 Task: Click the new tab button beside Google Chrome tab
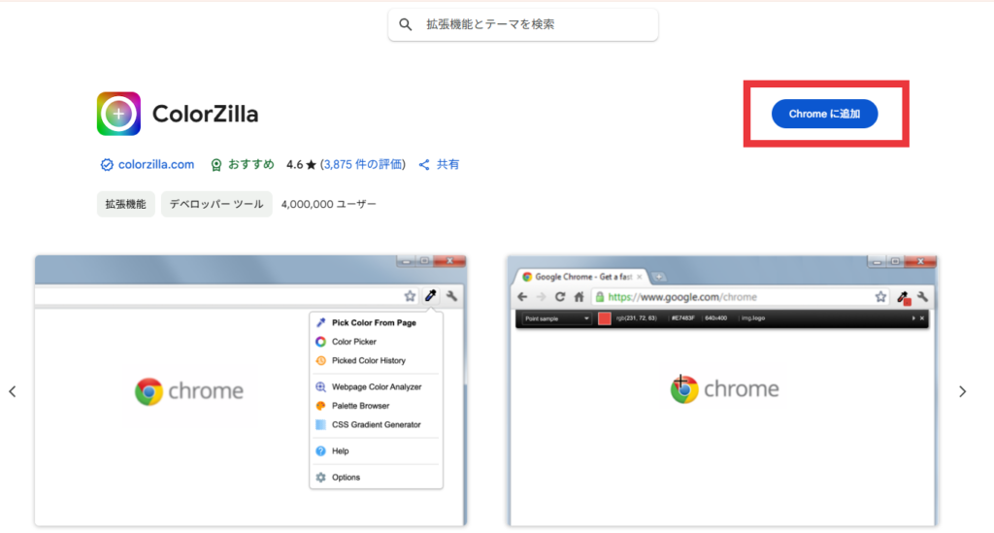point(659,277)
